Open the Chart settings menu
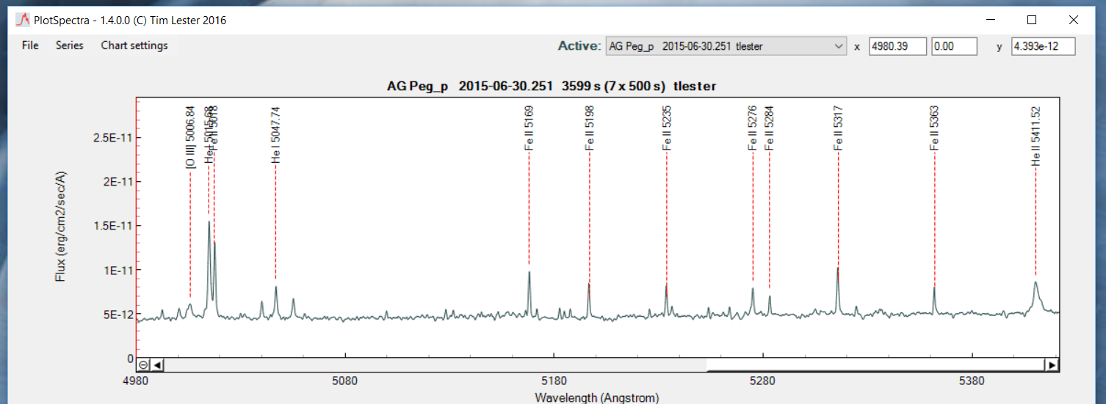 pos(134,45)
